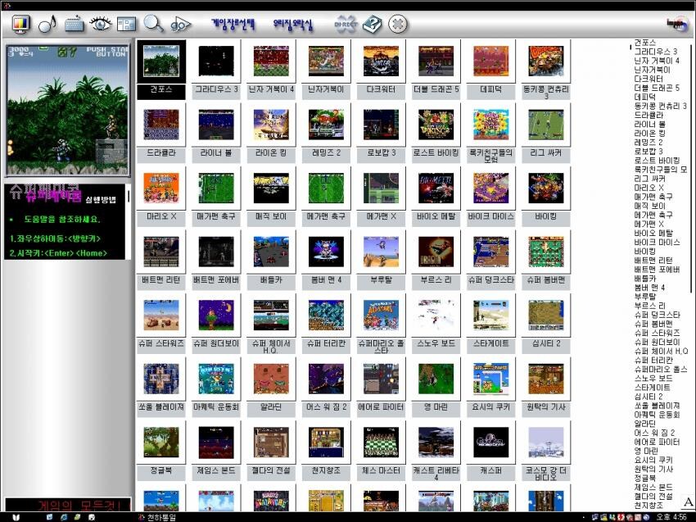Choose the 봄버 맨 4 thumbnail

tap(326, 252)
